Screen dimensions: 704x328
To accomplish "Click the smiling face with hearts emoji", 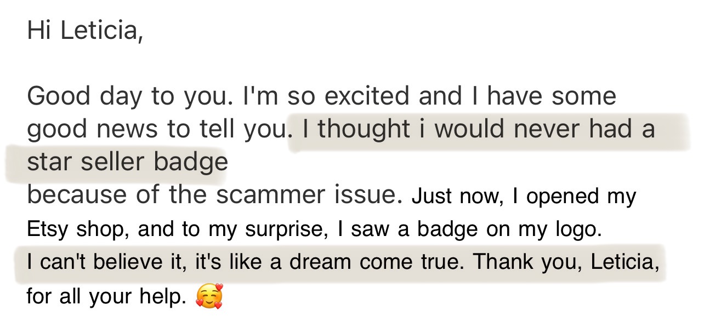I will pos(209,296).
